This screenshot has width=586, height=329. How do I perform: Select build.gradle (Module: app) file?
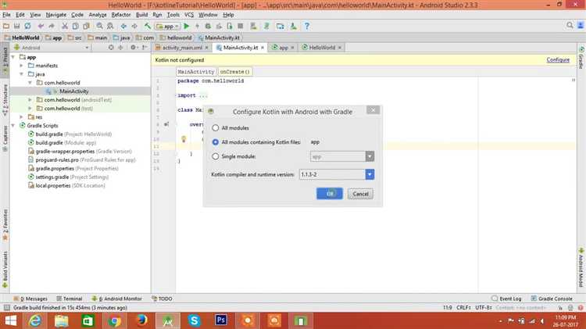66,143
